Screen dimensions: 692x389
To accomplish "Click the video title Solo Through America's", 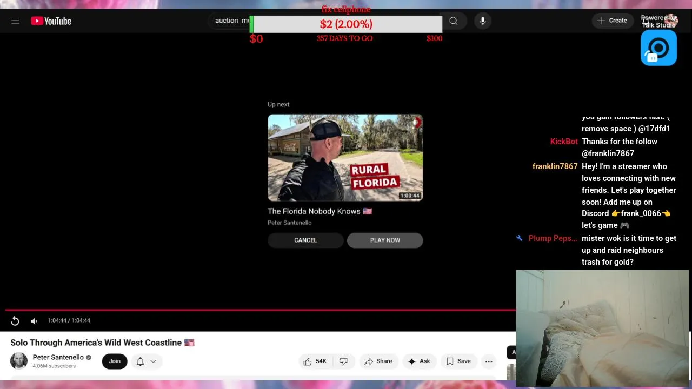I will [x=102, y=343].
